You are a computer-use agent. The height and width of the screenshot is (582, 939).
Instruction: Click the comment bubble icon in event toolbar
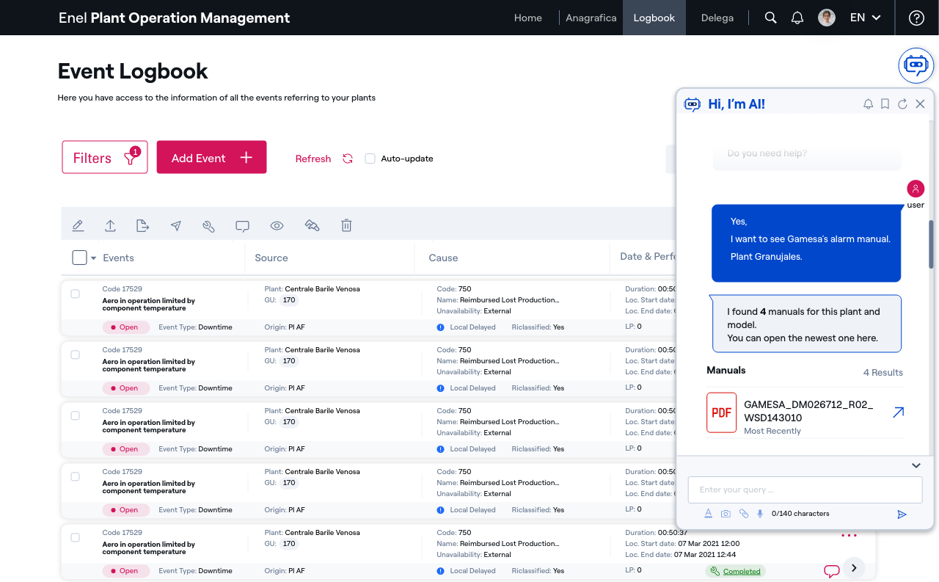pos(242,226)
